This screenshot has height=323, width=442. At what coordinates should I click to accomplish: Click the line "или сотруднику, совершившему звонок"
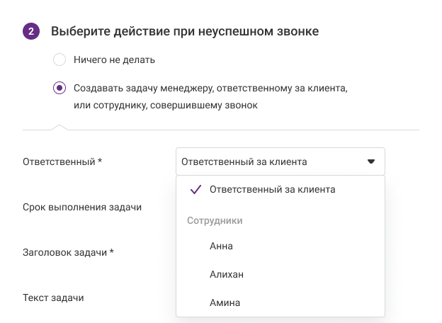(x=166, y=105)
